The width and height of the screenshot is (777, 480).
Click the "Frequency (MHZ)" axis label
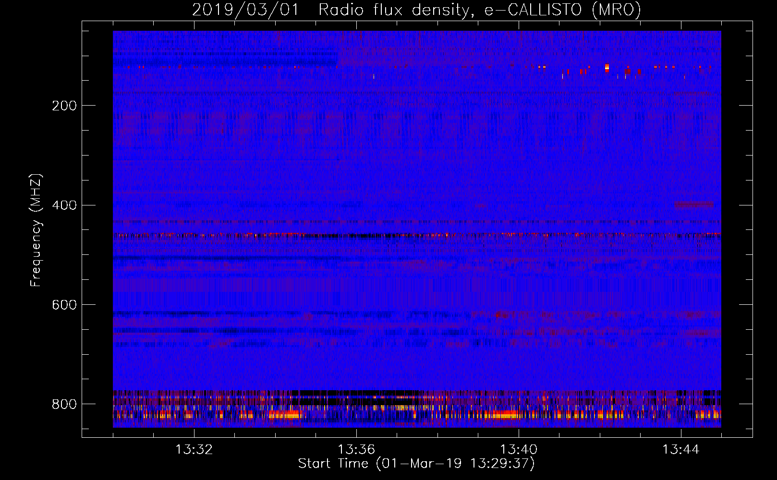point(36,230)
